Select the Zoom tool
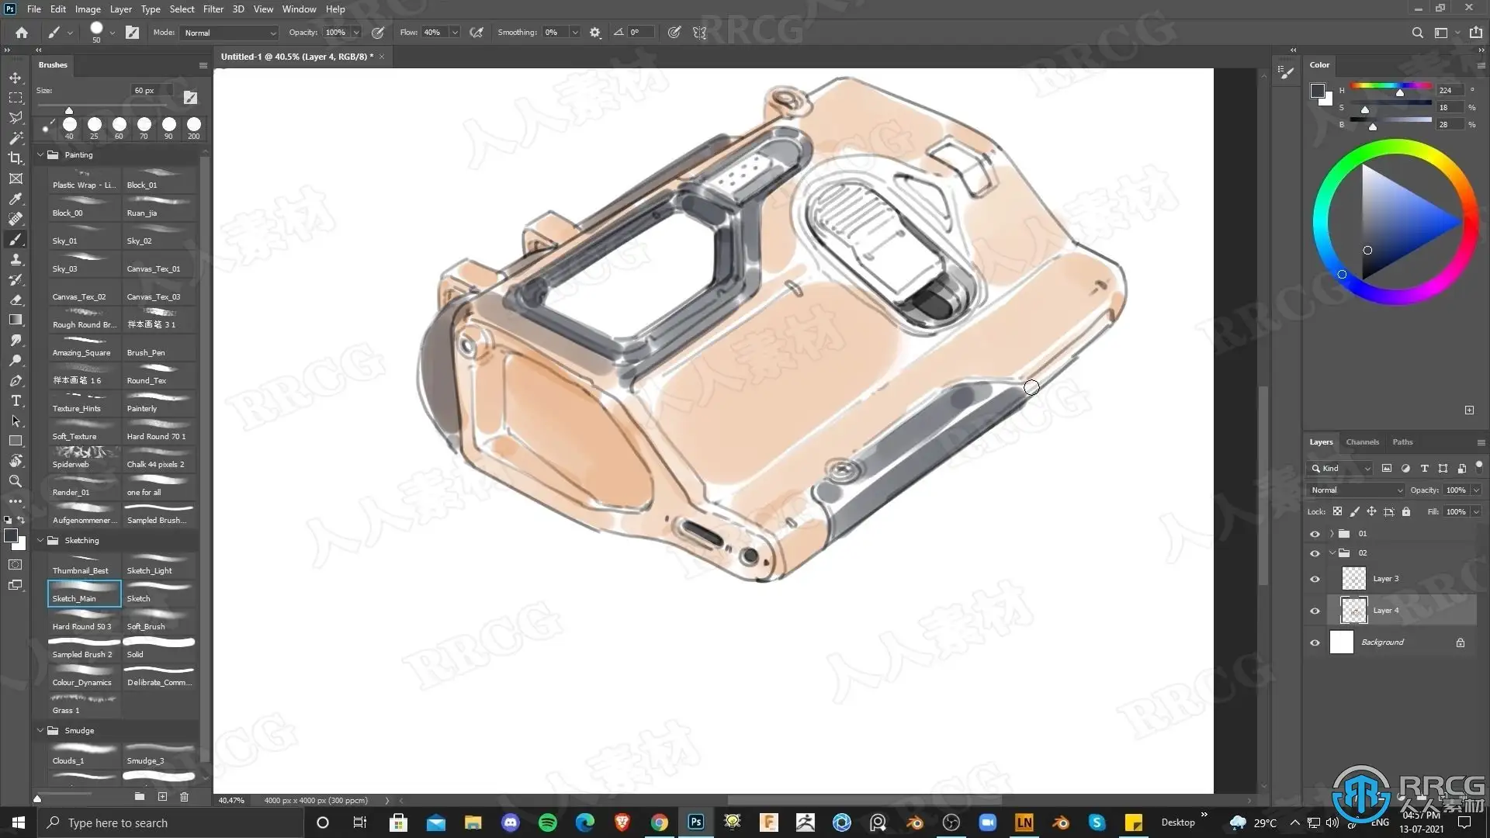Screen dimensions: 1490x838 click(x=16, y=481)
